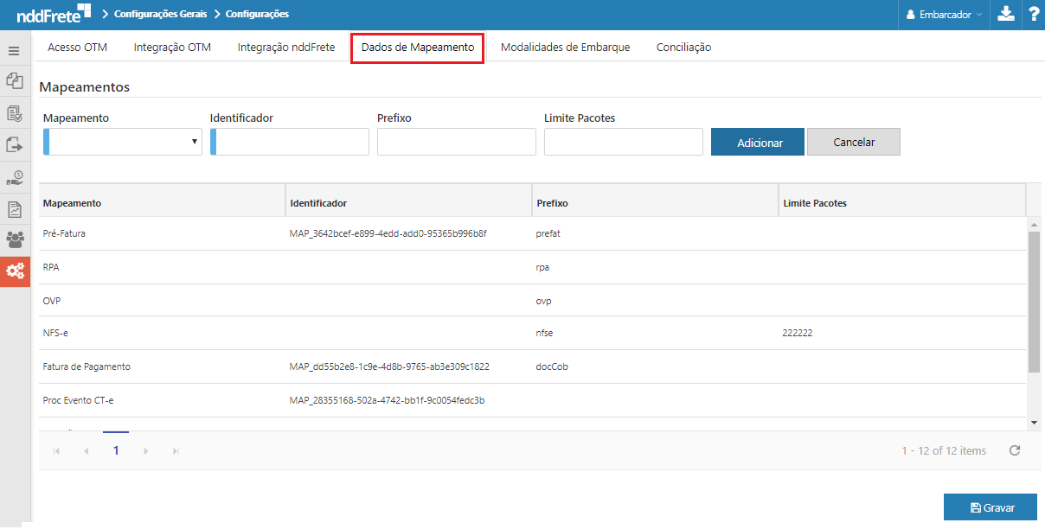Click the export arrow sidebar icon
This screenshot has width=1045, height=529.
point(14,144)
